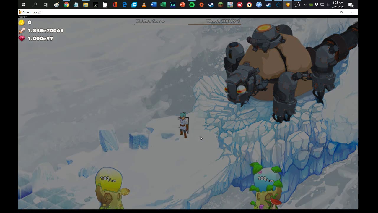Open the volume control in system tray
This screenshot has width=378, height=213.
[327, 5]
